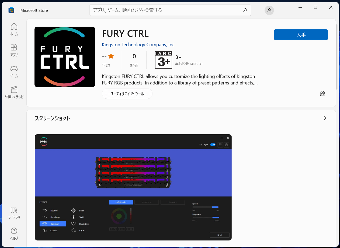The image size is (340, 248).
Task: Click the 年齢区分: IARC. 3+ text
Action: coord(189,64)
